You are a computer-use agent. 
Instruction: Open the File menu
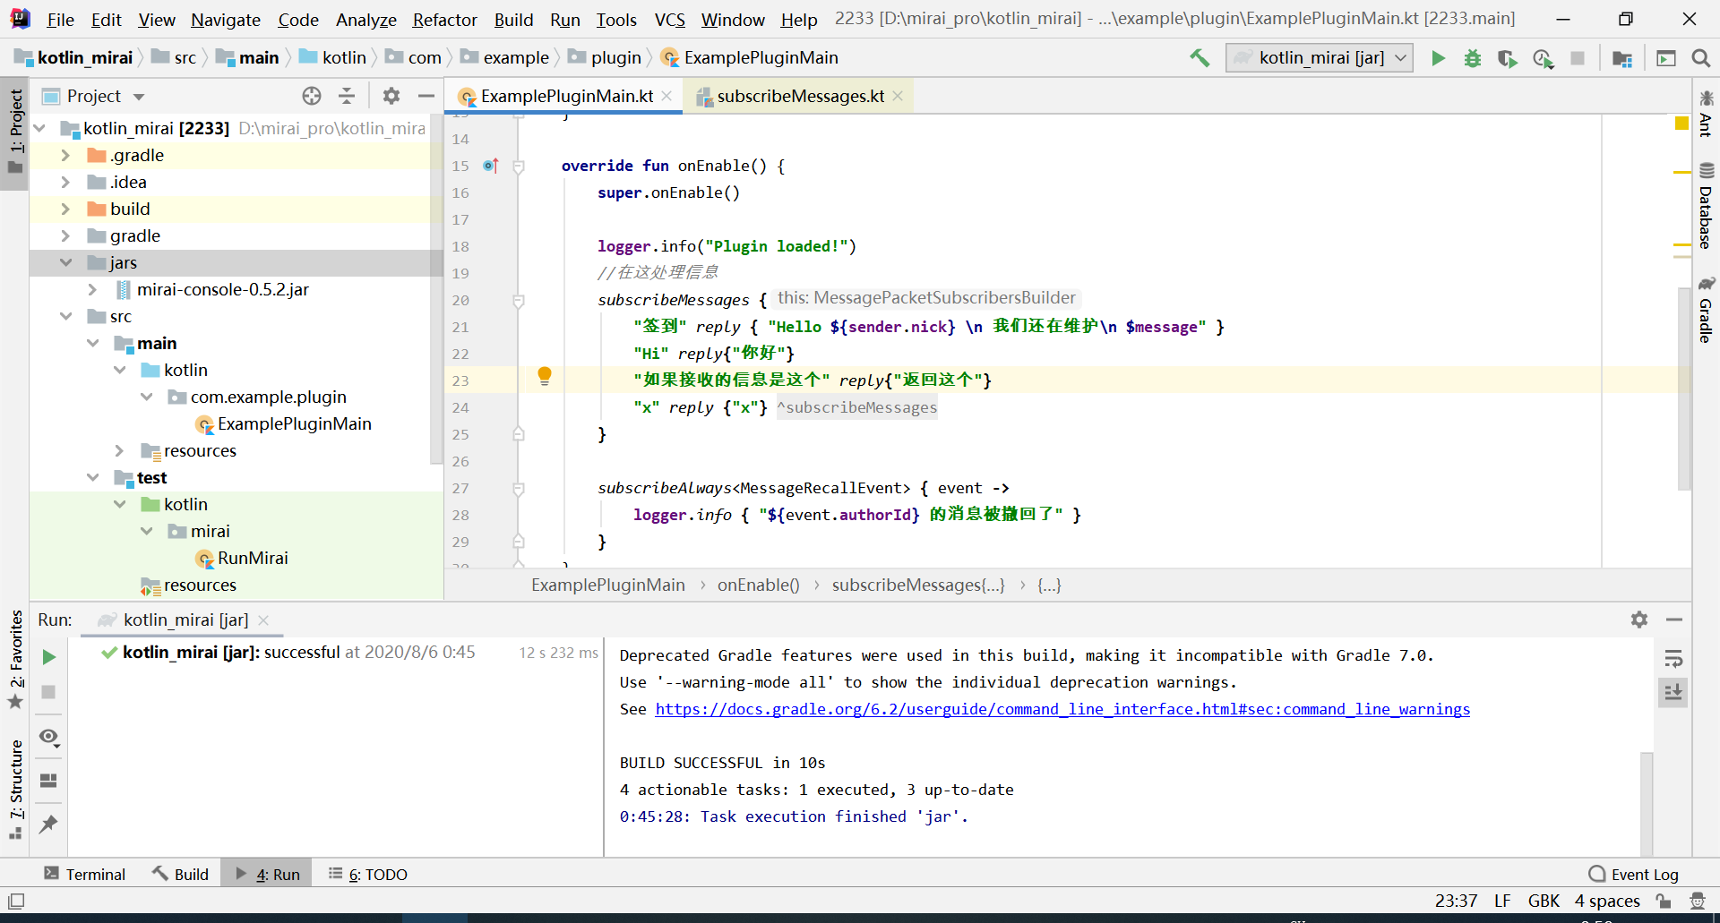[x=60, y=20]
